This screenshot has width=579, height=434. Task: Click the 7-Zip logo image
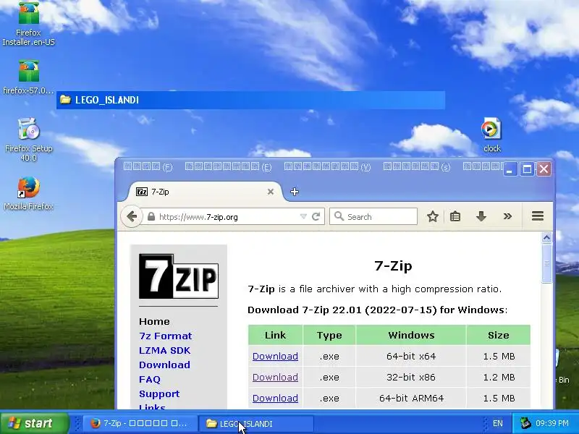(x=179, y=276)
